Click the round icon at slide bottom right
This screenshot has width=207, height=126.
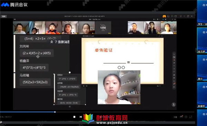[x=174, y=104]
